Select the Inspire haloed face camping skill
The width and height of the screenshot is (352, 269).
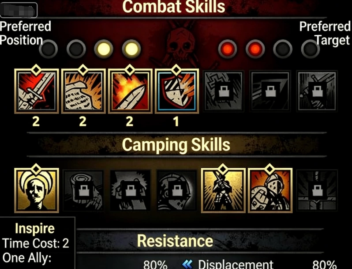(36, 190)
